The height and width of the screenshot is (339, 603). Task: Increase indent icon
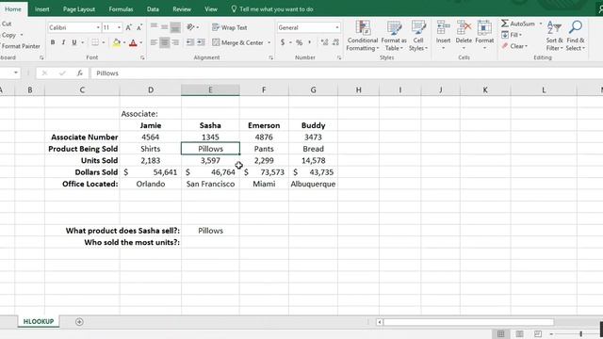[201, 42]
